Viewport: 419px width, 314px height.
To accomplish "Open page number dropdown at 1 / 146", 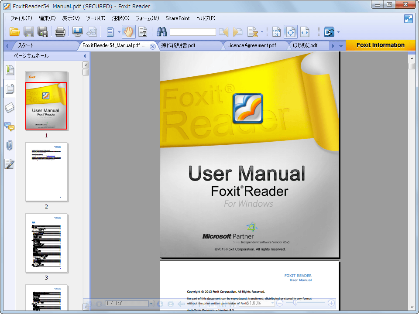I will click(x=151, y=304).
